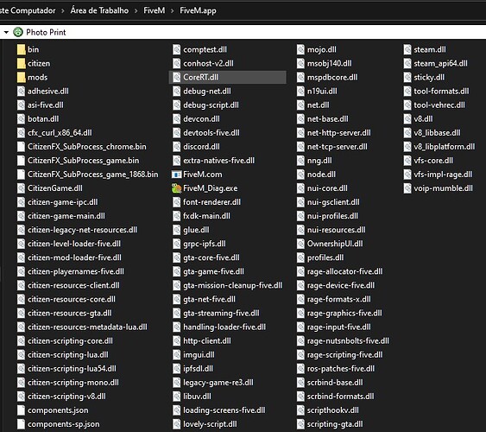Select the adhesive.dll file icon
486x432 pixels.
(x=21, y=92)
